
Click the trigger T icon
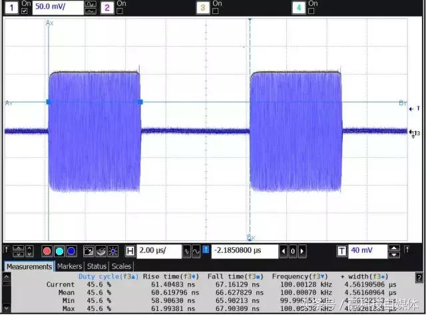click(341, 251)
